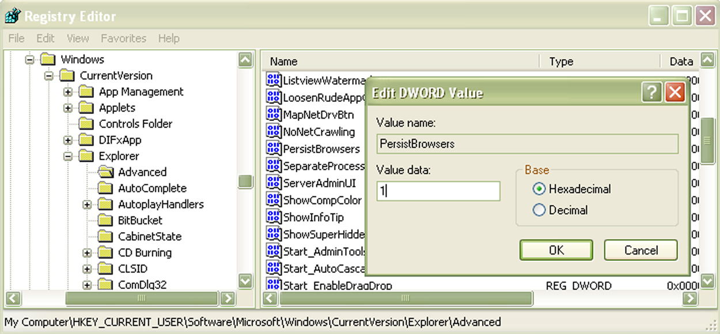
Task: Click the App Management folder icon
Action: [x=86, y=91]
